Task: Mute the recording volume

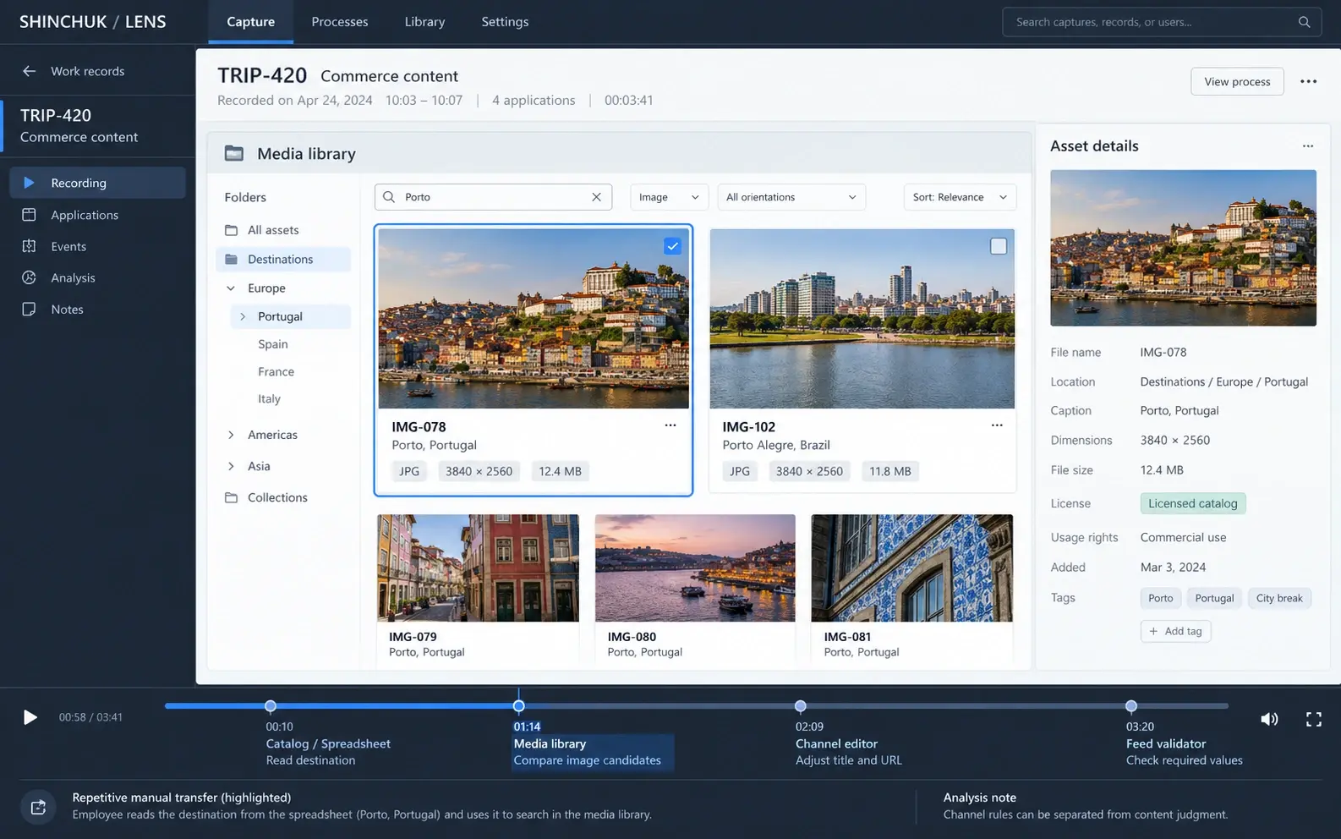Action: click(1269, 719)
